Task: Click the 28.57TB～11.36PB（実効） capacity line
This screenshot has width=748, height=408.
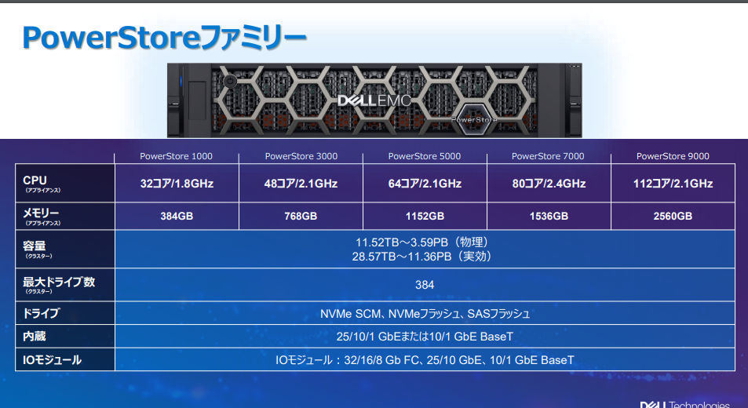Action: pos(424,257)
